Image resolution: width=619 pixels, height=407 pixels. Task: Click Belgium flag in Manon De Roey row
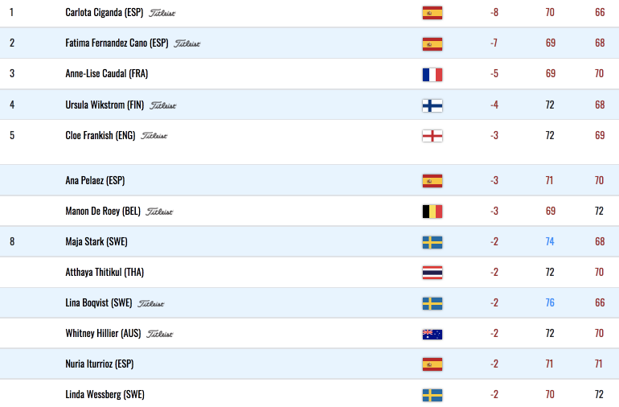[x=432, y=212]
